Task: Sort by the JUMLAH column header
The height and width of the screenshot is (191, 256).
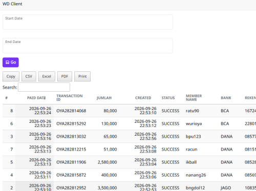Action: coord(104,98)
